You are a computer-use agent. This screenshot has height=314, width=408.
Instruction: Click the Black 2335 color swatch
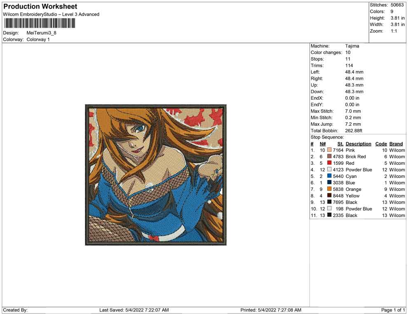329,215
